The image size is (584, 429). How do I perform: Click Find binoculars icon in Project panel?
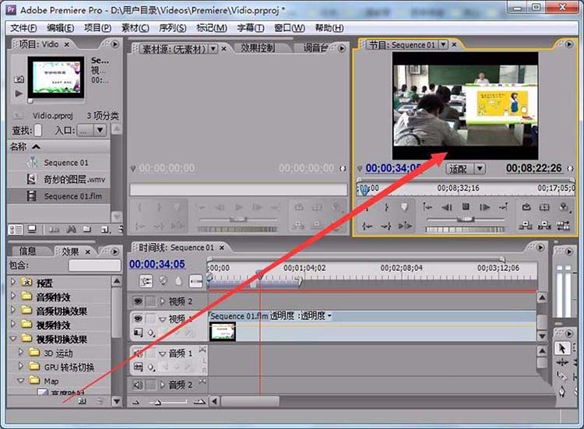[71, 230]
